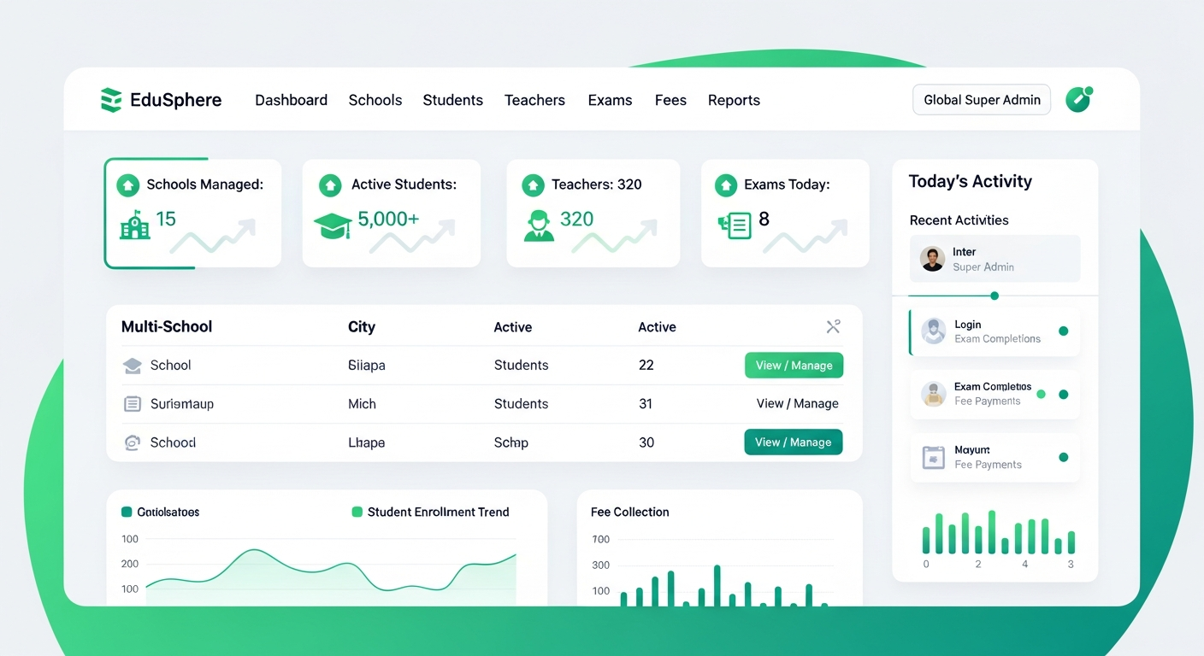Click the Schap cell in the table
The height and width of the screenshot is (656, 1204).
click(x=511, y=442)
